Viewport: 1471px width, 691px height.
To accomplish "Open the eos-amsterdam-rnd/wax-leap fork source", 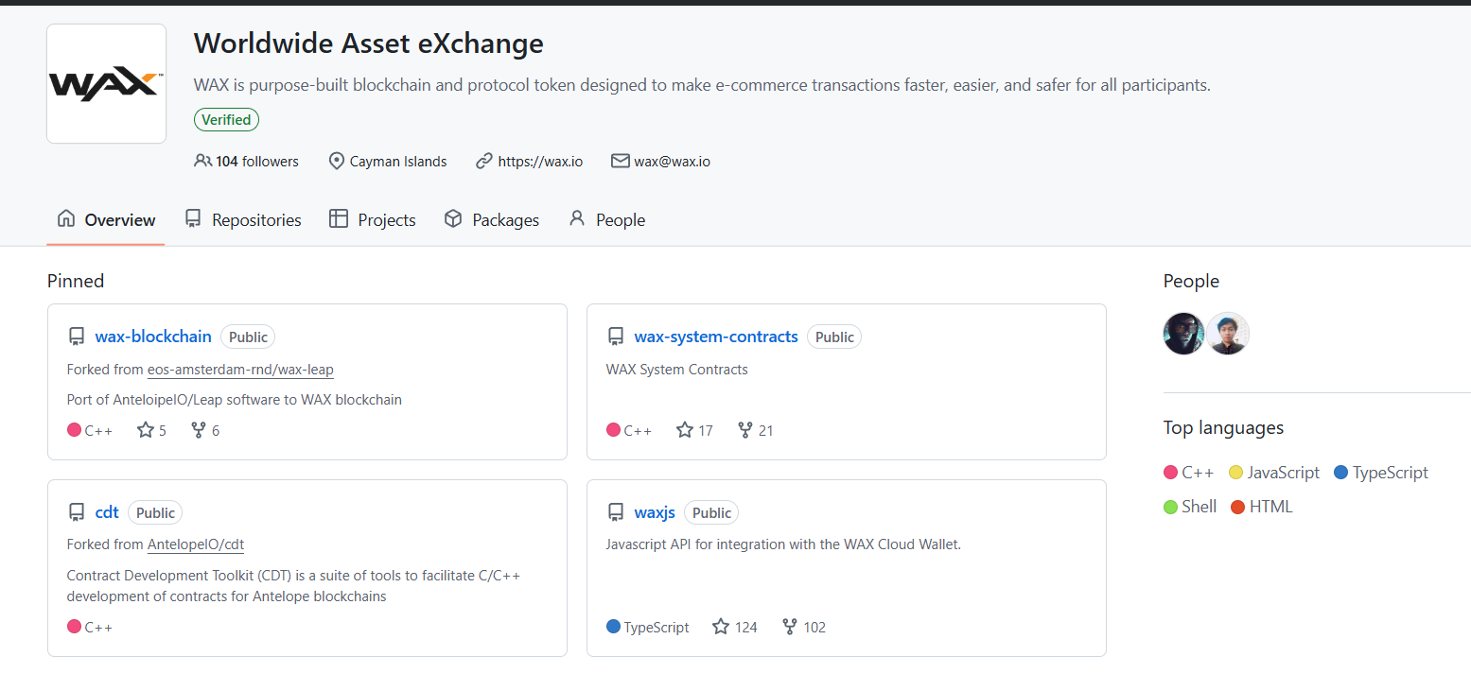I will (x=240, y=370).
